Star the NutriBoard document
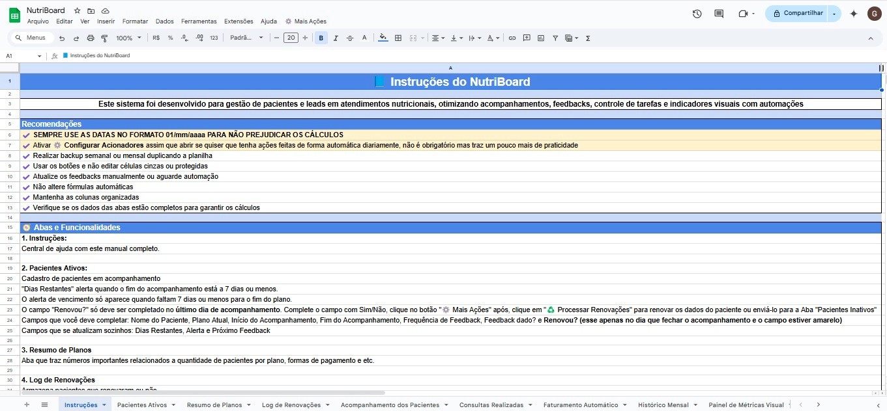The width and height of the screenshot is (887, 411). click(x=78, y=11)
